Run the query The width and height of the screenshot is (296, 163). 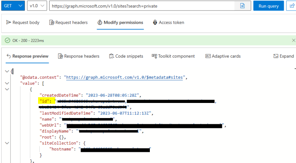click(269, 6)
